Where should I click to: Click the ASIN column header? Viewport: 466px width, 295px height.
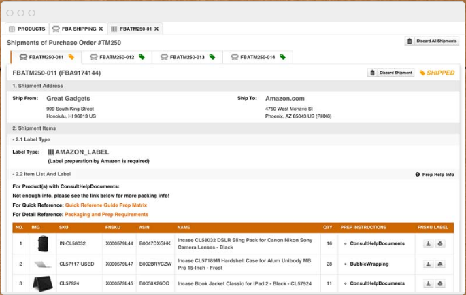[144, 227]
